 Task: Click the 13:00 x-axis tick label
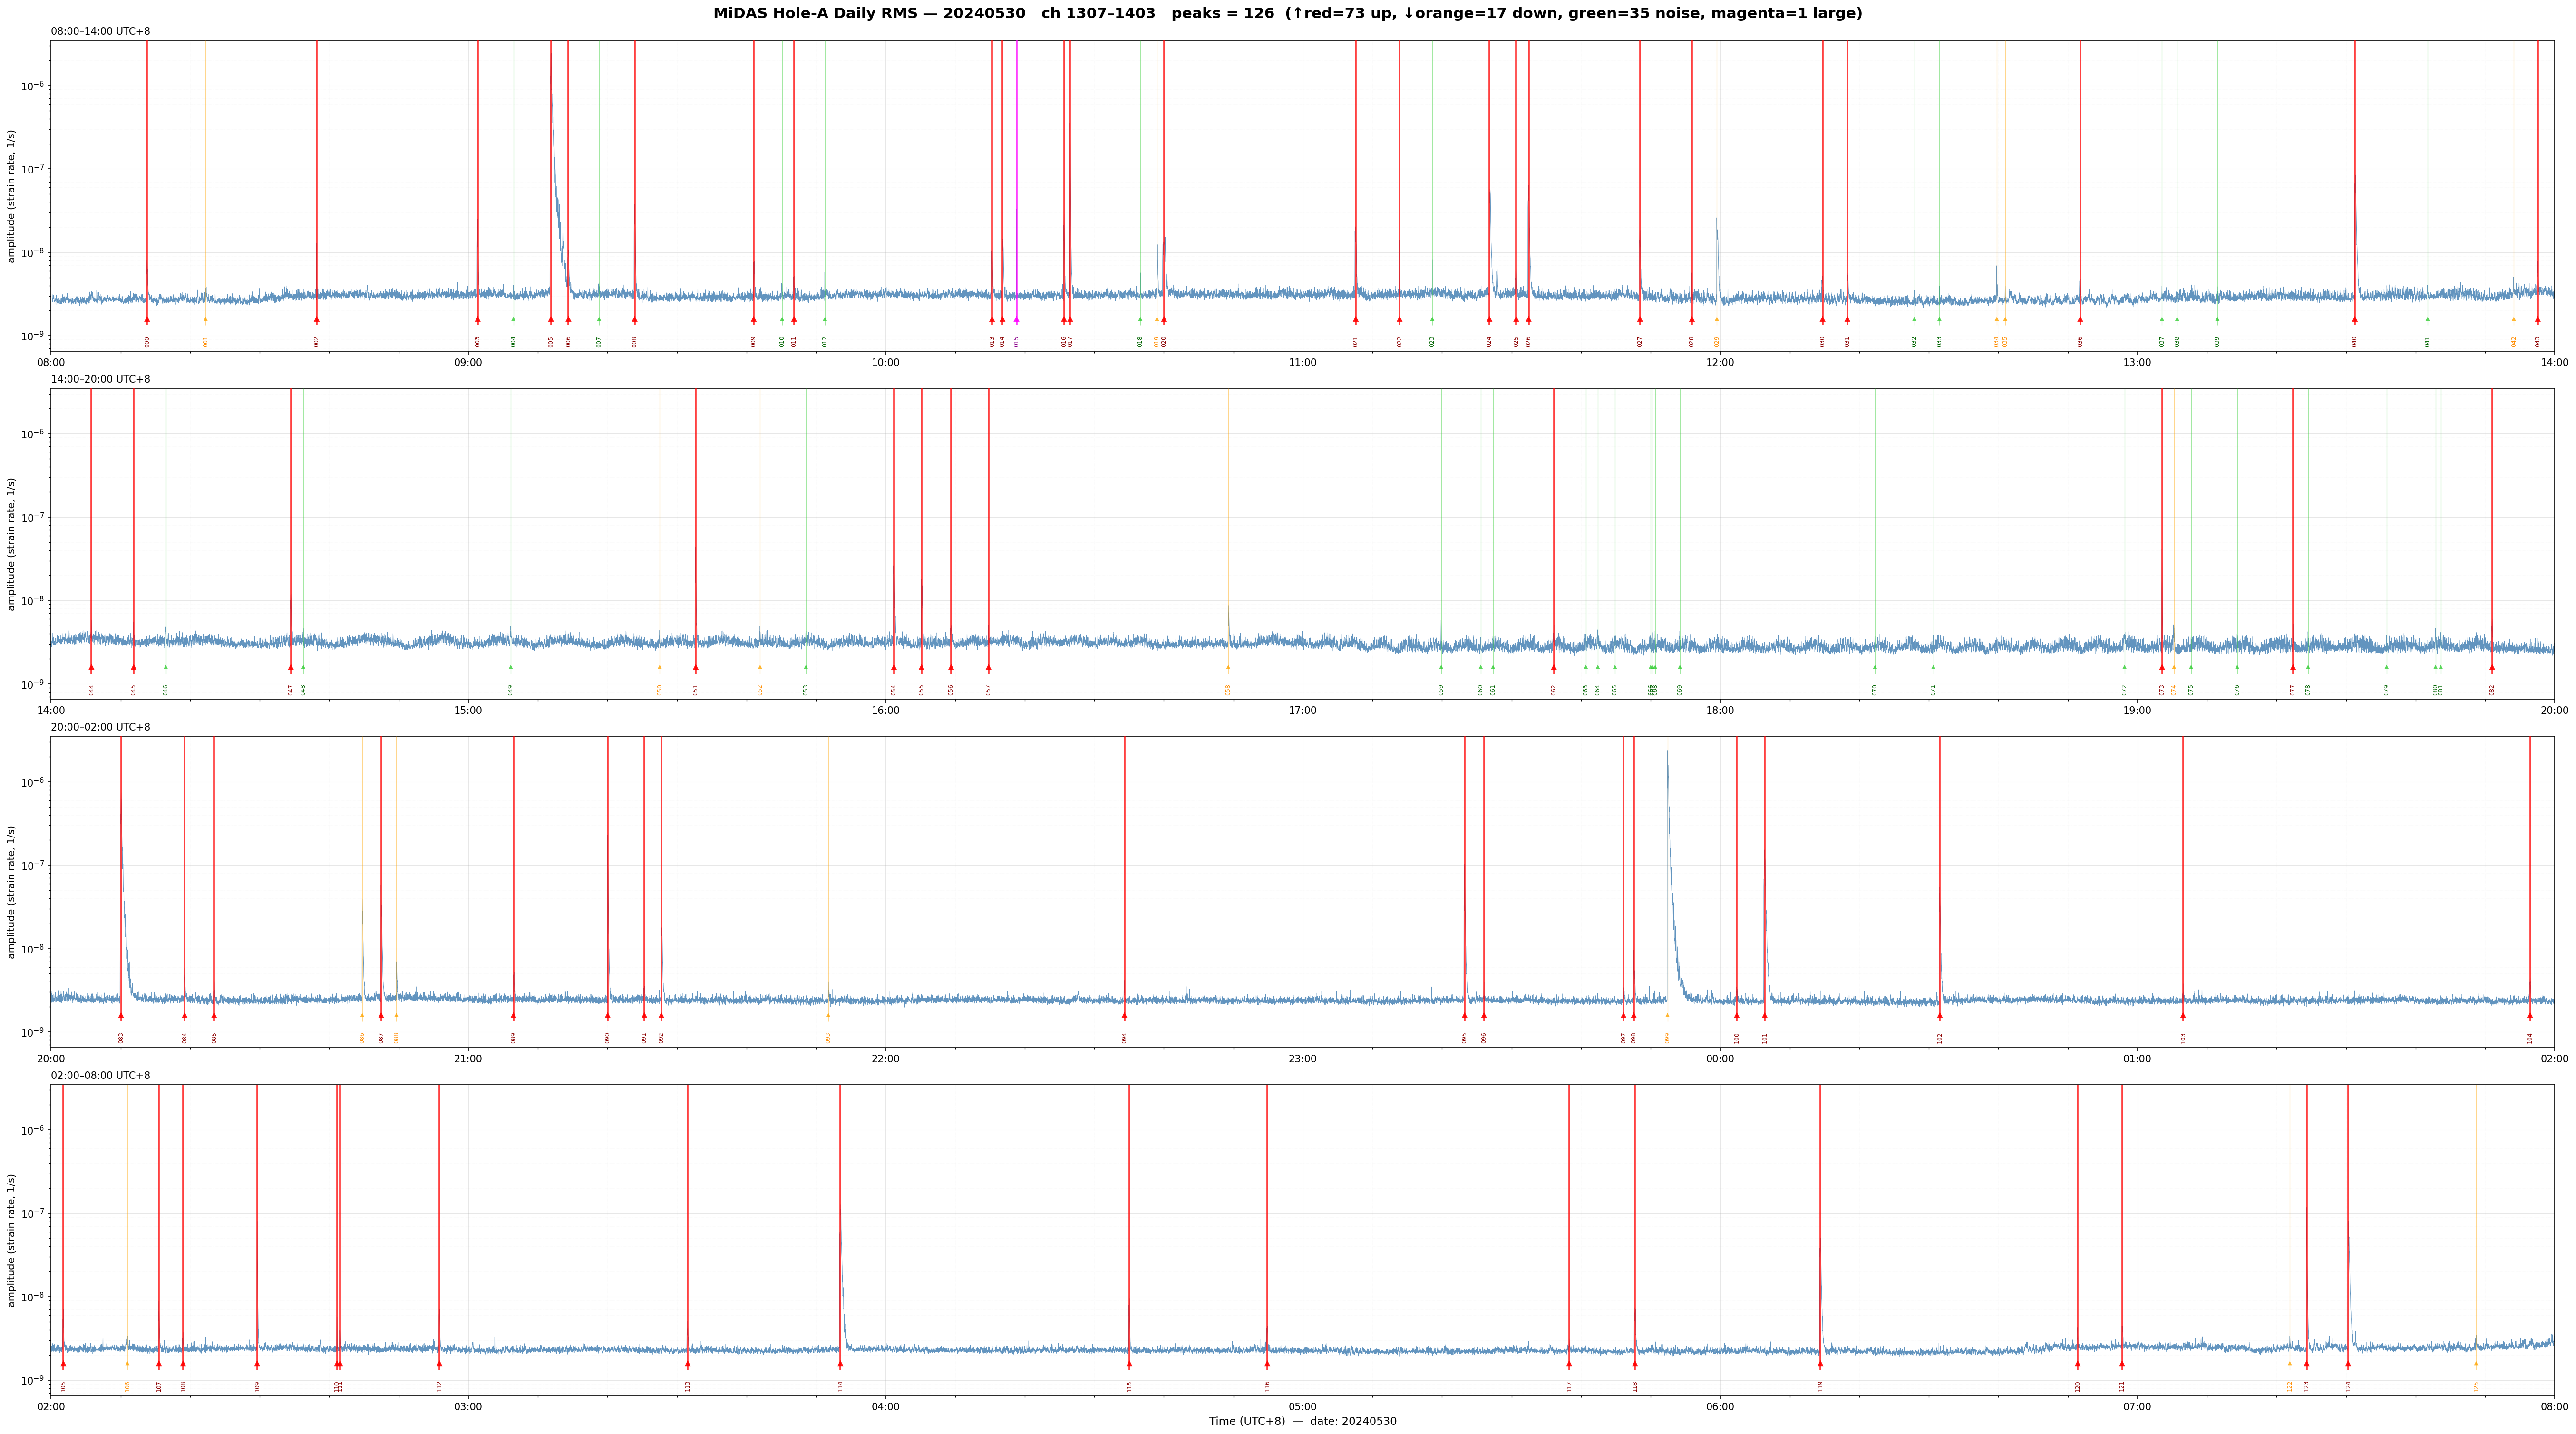click(2137, 363)
